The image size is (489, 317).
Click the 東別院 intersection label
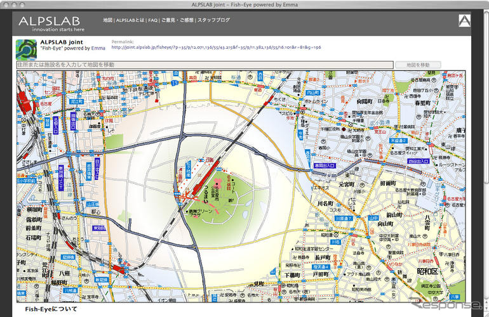[x=99, y=228]
